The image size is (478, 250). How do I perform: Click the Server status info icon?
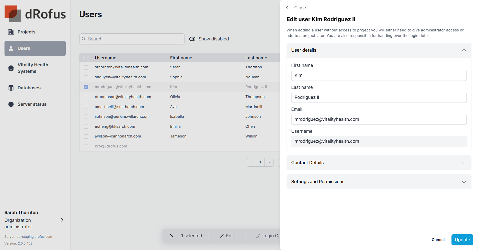[11, 104]
